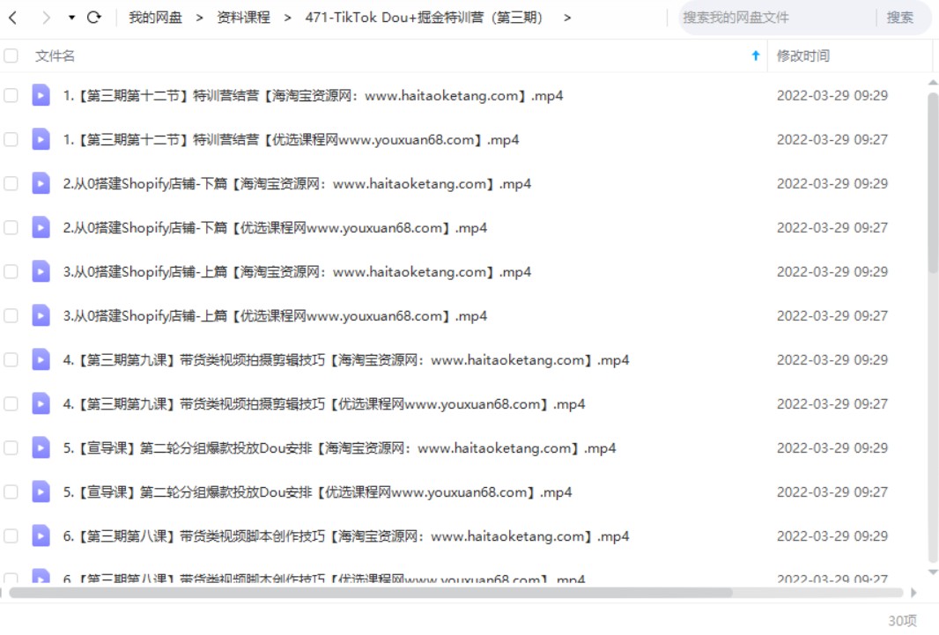Go back with the left arrow icon
Image resolution: width=939 pixels, height=635 pixels.
click(13, 18)
